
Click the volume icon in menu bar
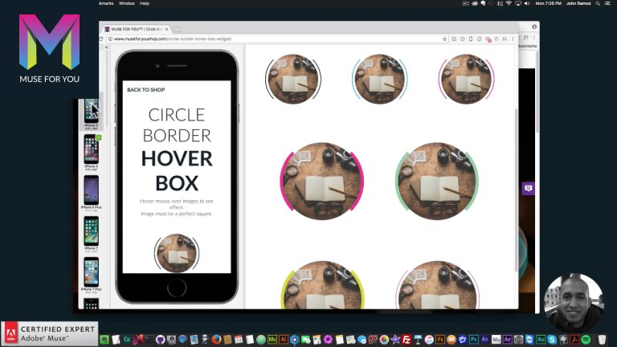coord(527,3)
